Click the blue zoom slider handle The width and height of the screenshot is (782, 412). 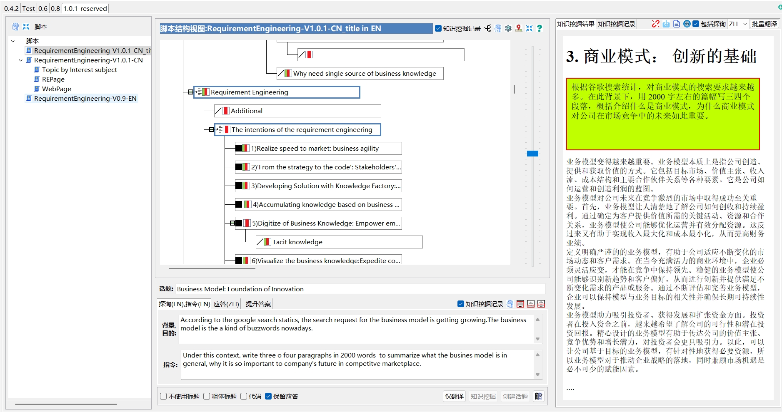coord(532,154)
